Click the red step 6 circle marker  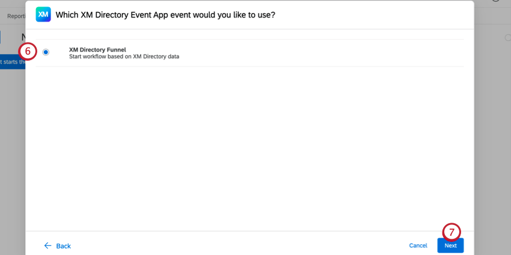click(x=28, y=52)
